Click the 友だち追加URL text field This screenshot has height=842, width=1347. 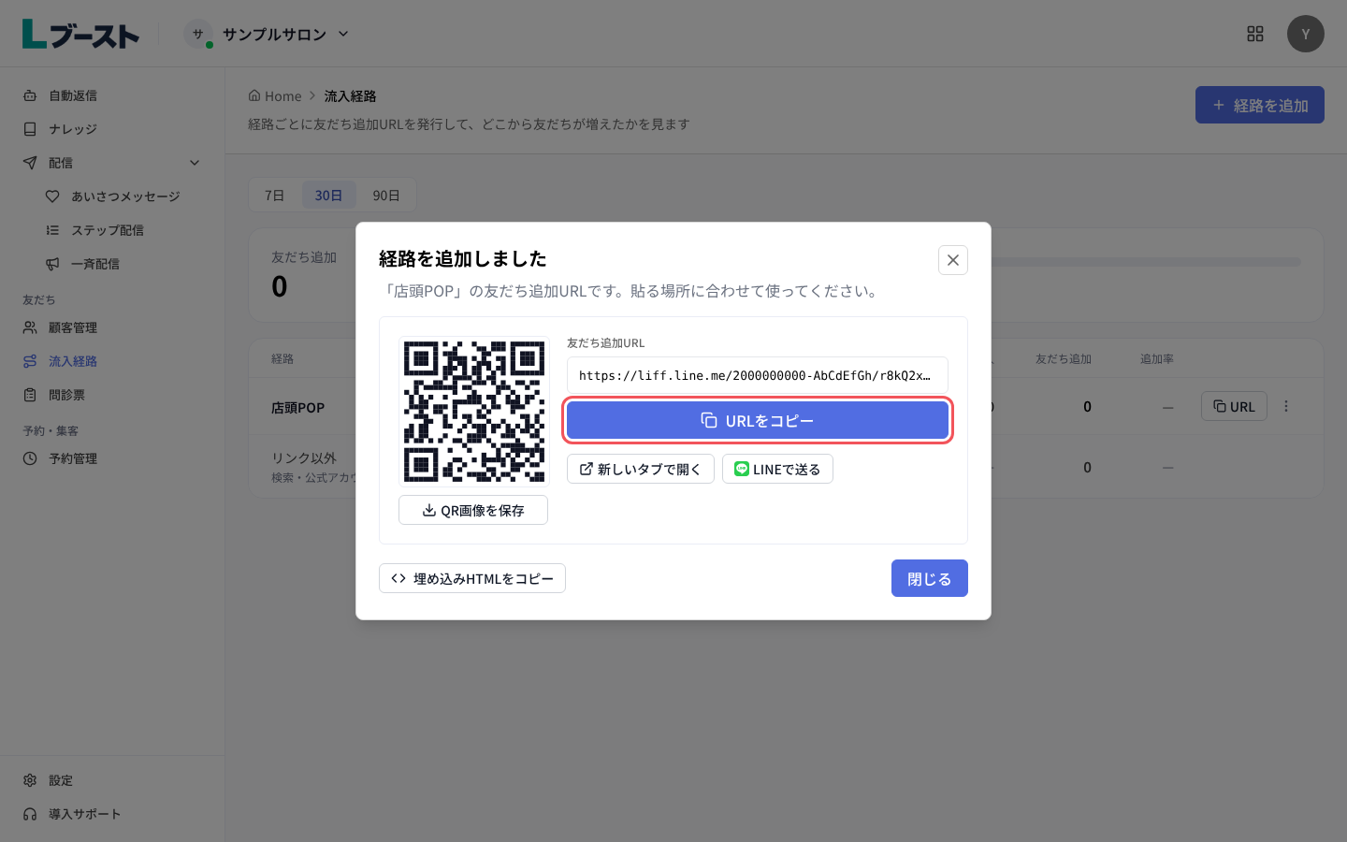(758, 375)
